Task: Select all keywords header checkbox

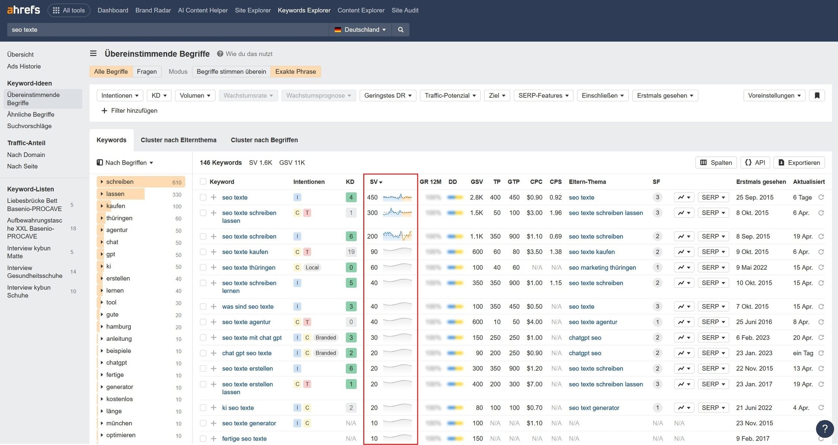Action: [203, 182]
